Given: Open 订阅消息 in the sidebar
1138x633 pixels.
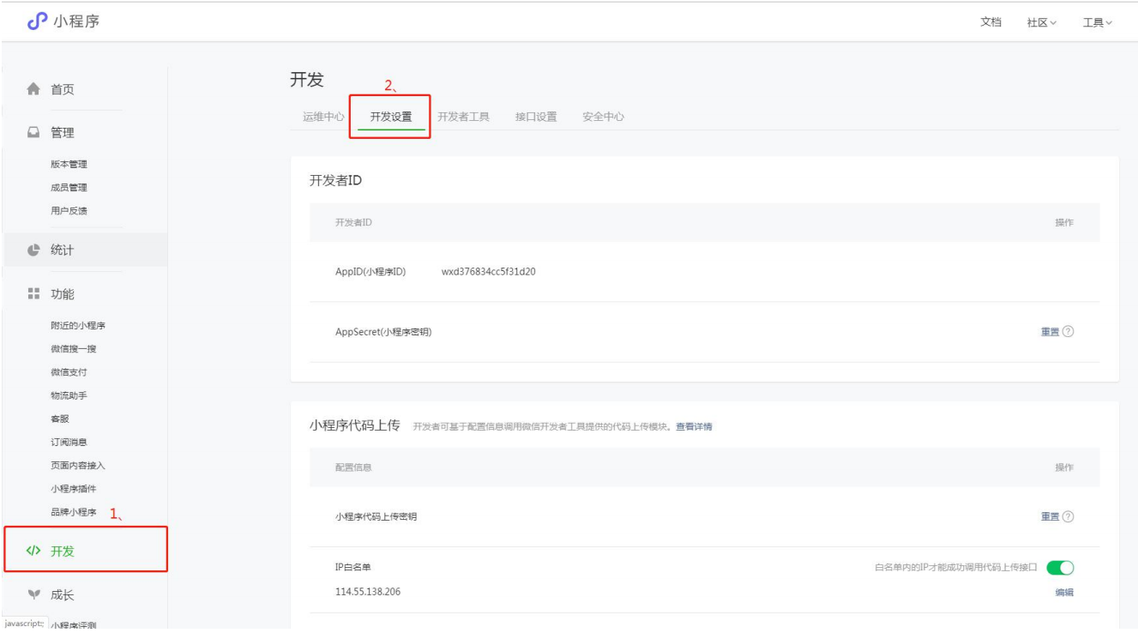Looking at the screenshot, I should click(x=69, y=443).
